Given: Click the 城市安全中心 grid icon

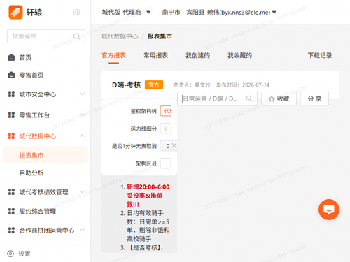Looking at the screenshot, I should tap(11, 94).
